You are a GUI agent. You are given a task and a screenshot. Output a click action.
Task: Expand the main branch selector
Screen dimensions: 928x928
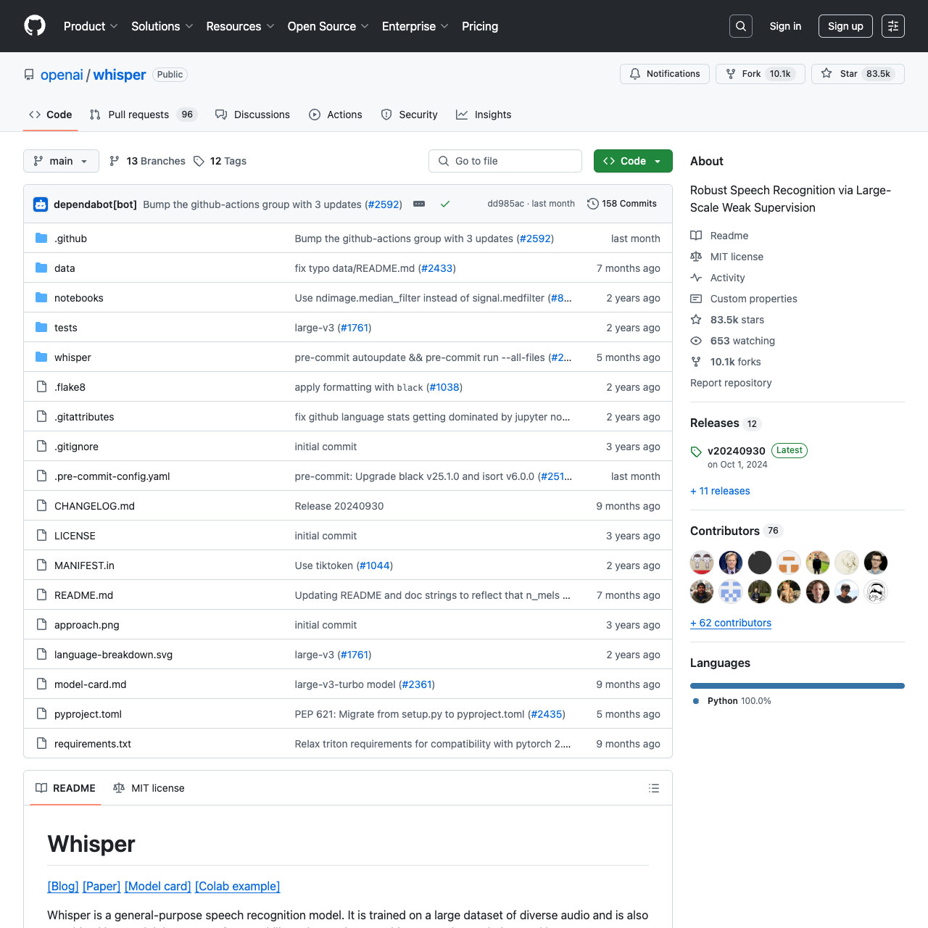(61, 161)
